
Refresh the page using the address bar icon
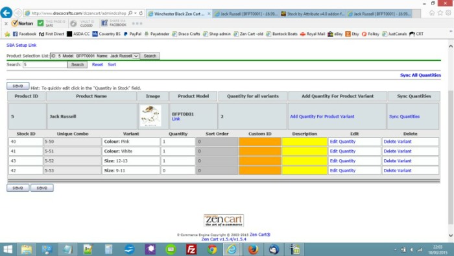[141, 13]
